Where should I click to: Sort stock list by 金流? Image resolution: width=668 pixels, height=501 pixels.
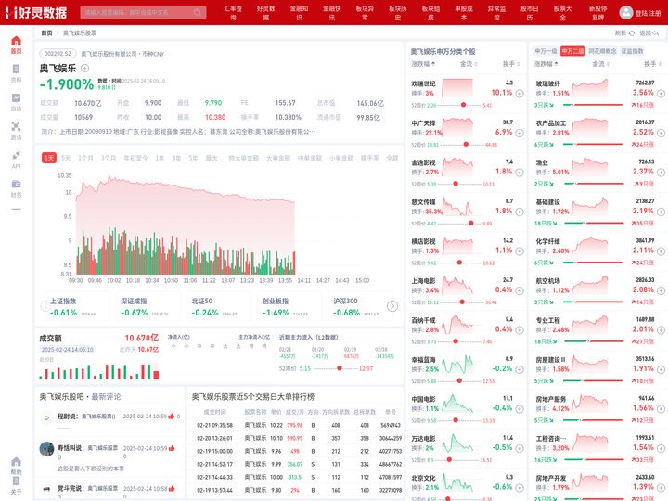coord(469,64)
